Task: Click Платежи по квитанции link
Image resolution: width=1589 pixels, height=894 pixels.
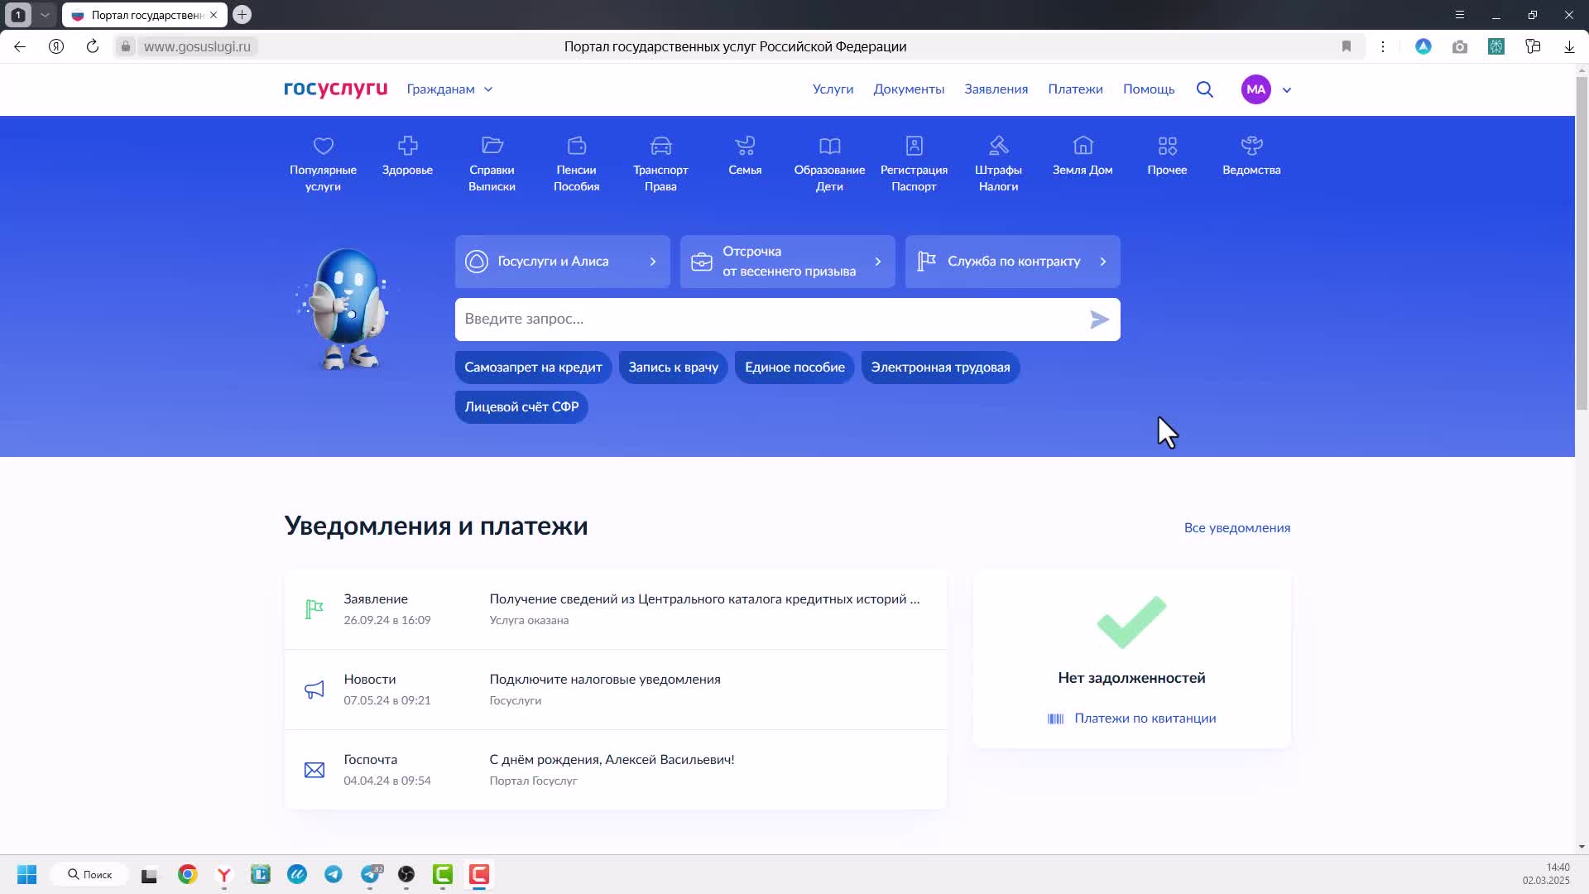Action: (1145, 719)
